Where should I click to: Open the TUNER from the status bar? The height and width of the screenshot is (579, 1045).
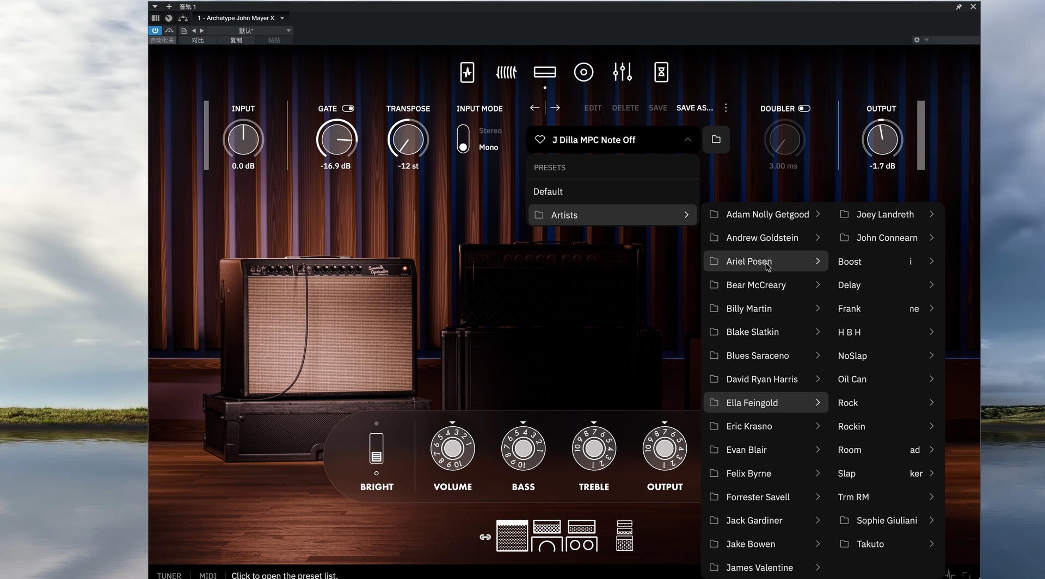[169, 575]
